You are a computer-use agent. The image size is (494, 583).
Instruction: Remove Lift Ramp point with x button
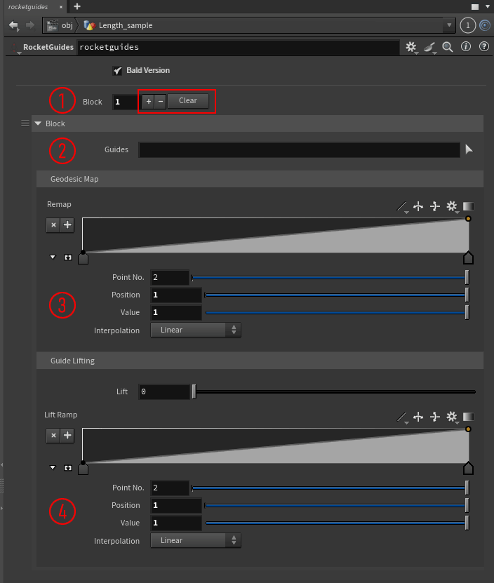tap(53, 436)
